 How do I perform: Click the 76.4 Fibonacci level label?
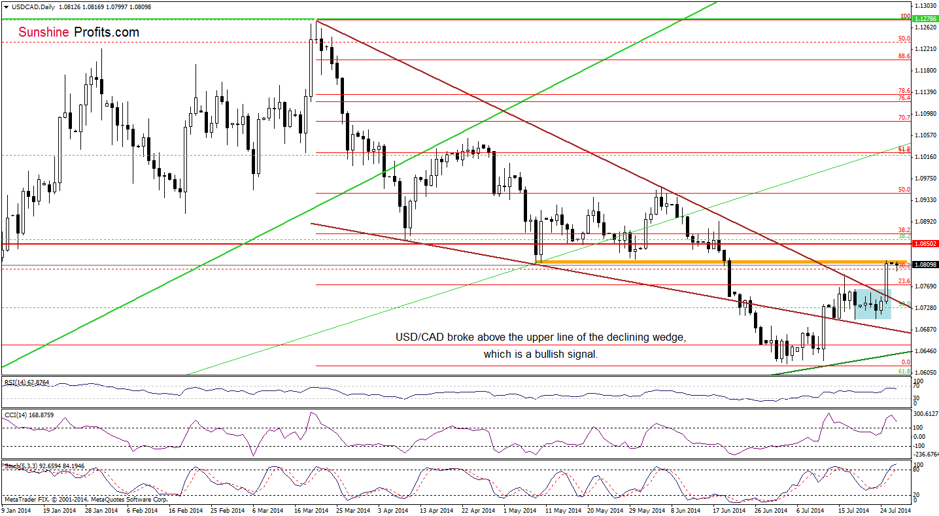[x=905, y=98]
